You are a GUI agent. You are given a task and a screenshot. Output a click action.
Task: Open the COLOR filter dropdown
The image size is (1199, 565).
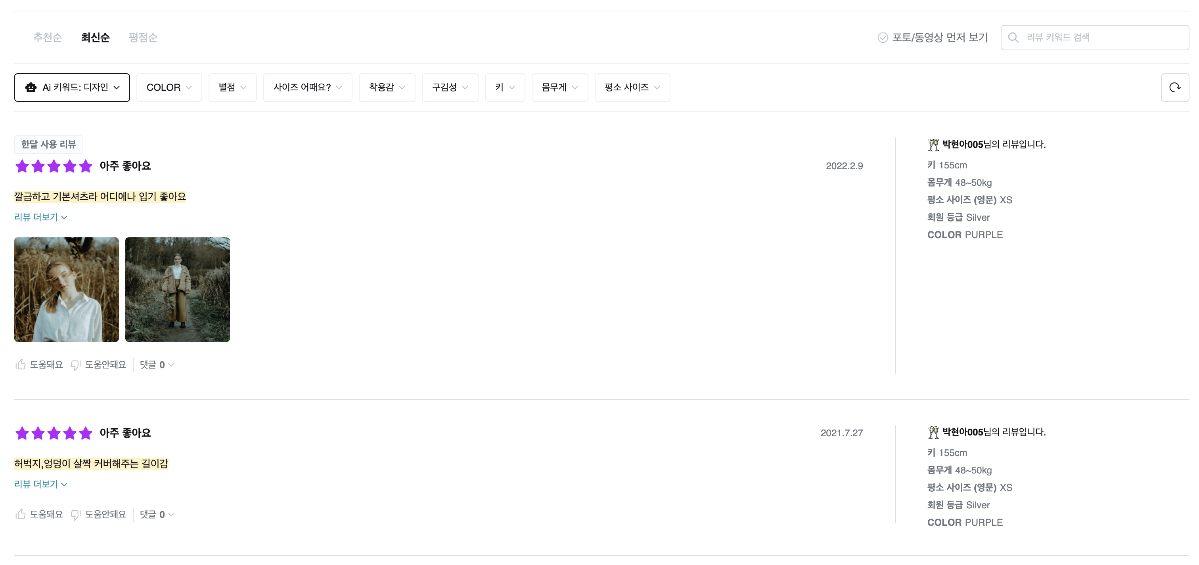tap(169, 87)
